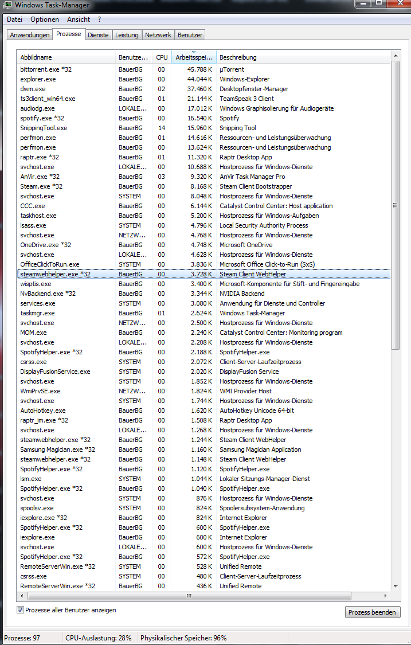This screenshot has height=645, width=411.
Task: Select the Prozesse tab
Action: pos(68,34)
